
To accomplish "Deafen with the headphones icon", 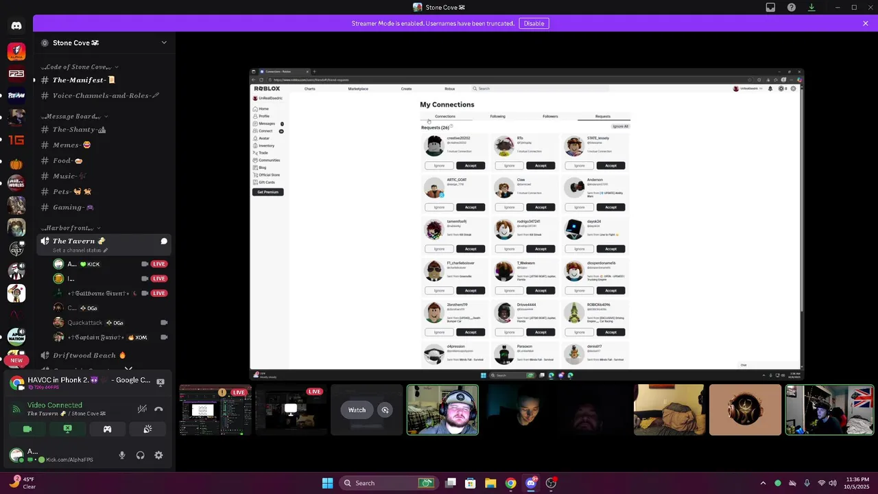I will (140, 455).
